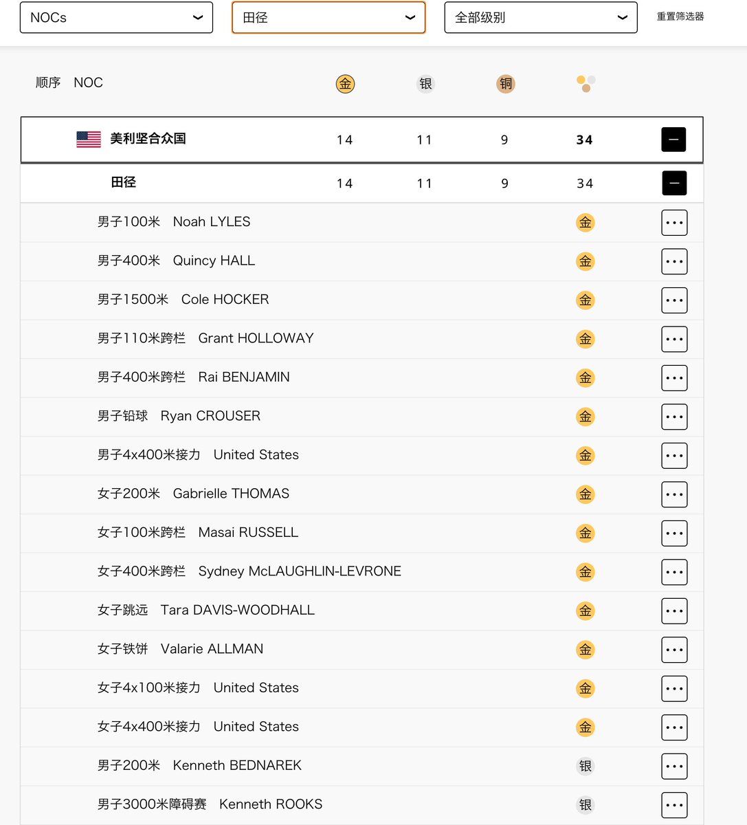747x825 pixels.
Task: Open more options for Kenneth BEDNAREK row
Action: pyautogui.click(x=674, y=767)
